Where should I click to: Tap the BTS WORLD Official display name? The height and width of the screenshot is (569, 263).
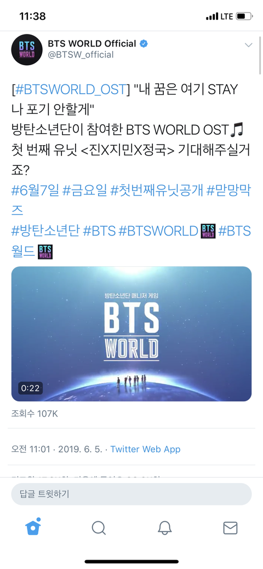point(92,44)
